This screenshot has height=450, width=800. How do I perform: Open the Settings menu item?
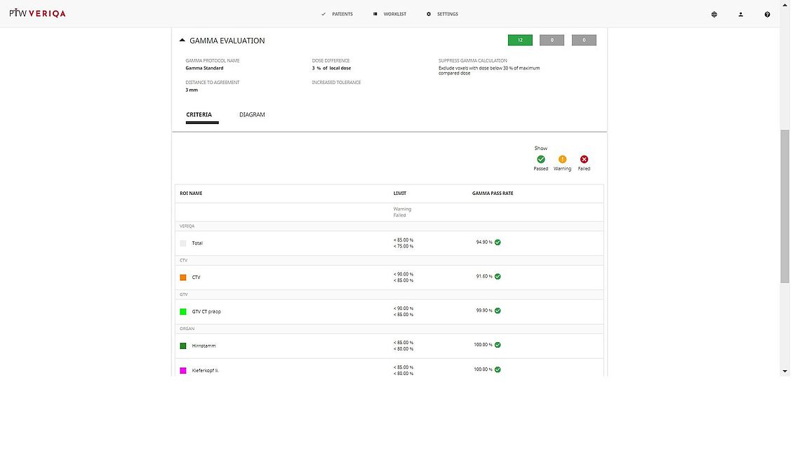pyautogui.click(x=448, y=14)
